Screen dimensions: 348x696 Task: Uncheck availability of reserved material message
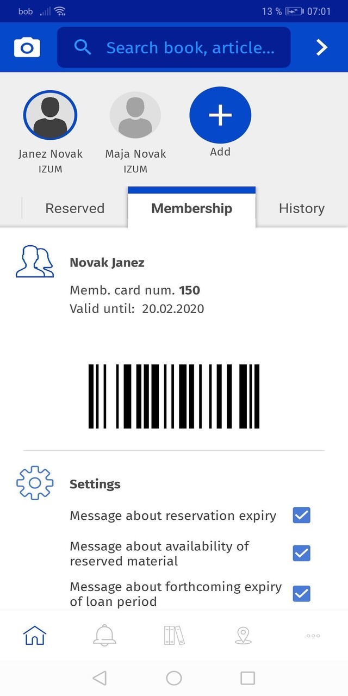(302, 553)
